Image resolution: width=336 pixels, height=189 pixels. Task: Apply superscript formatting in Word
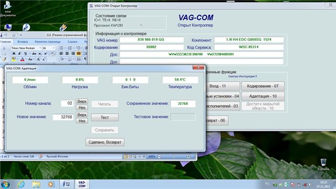click(46, 54)
